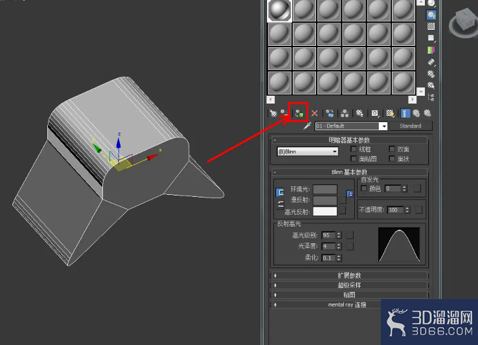Click Show Shaded Material in Viewport icon

[x=390, y=113]
